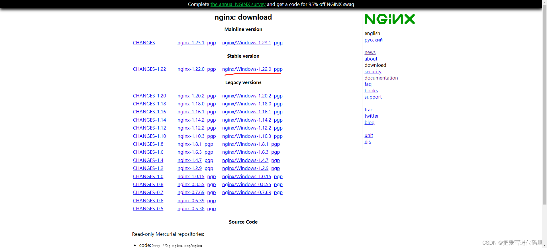Click the vertical page scrollbar
This screenshot has height=248, width=547.
[x=544, y=105]
